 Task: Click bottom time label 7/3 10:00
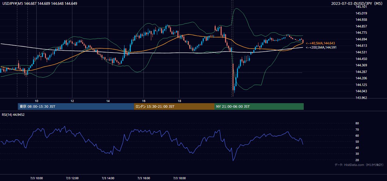(36, 178)
